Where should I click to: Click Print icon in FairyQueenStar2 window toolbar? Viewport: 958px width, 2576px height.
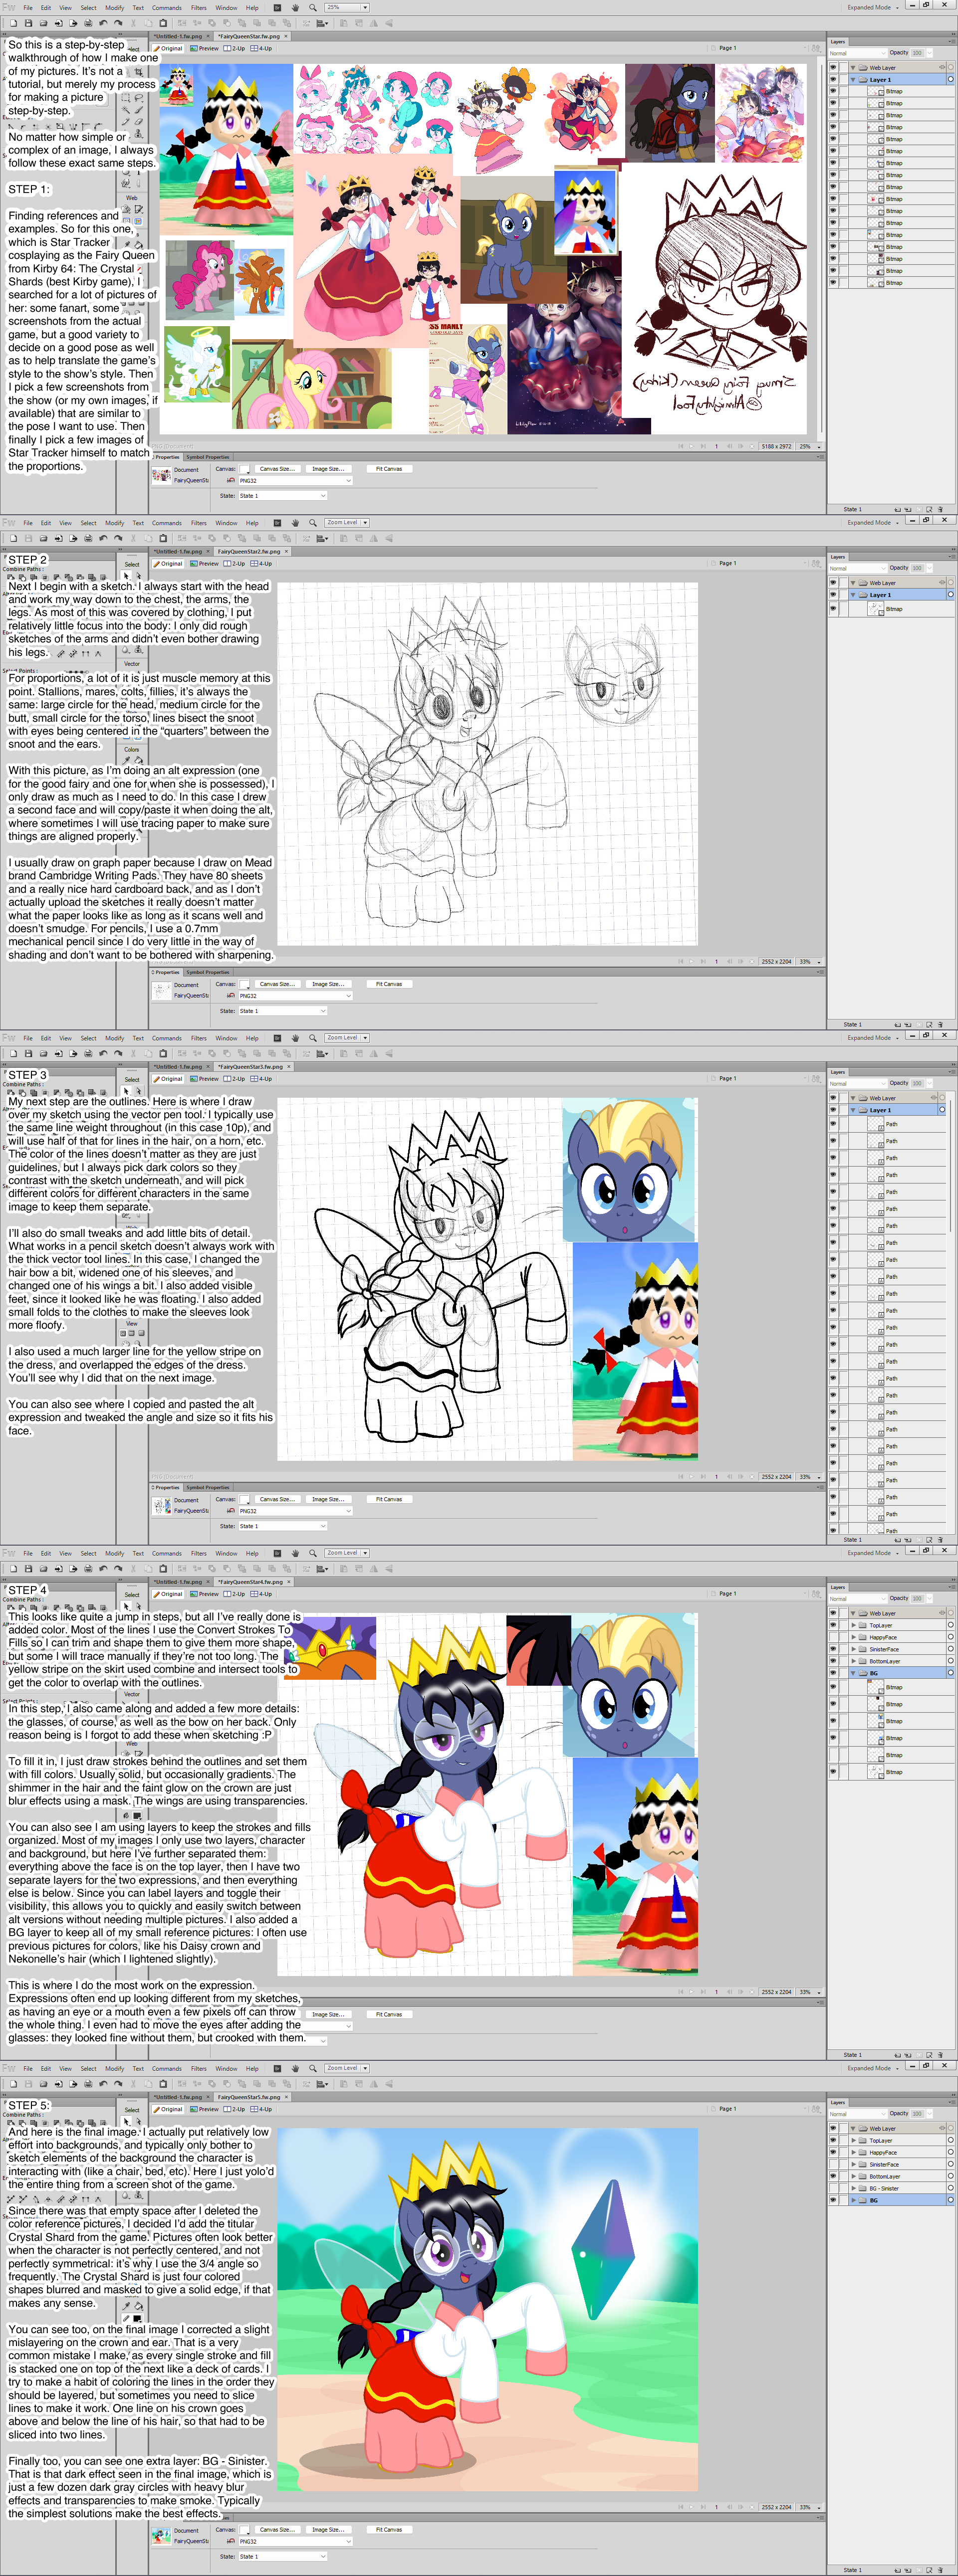coord(88,538)
